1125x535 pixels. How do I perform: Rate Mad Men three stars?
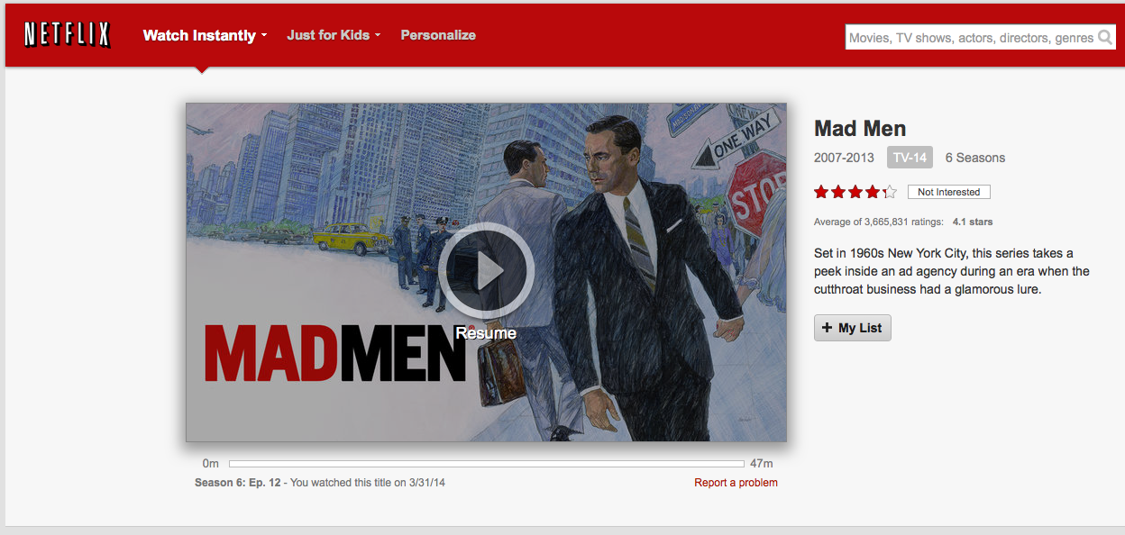(855, 192)
